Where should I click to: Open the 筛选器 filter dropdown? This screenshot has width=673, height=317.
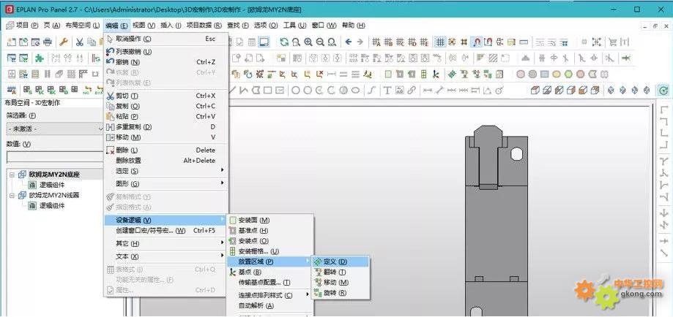[53, 129]
